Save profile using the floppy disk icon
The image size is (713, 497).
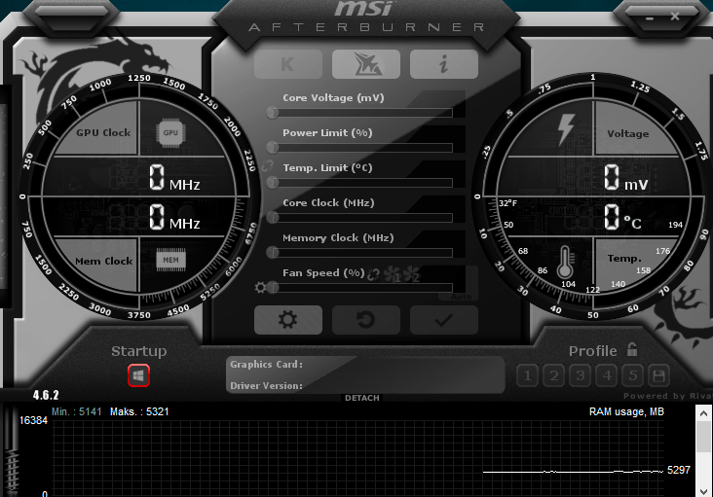pos(659,375)
